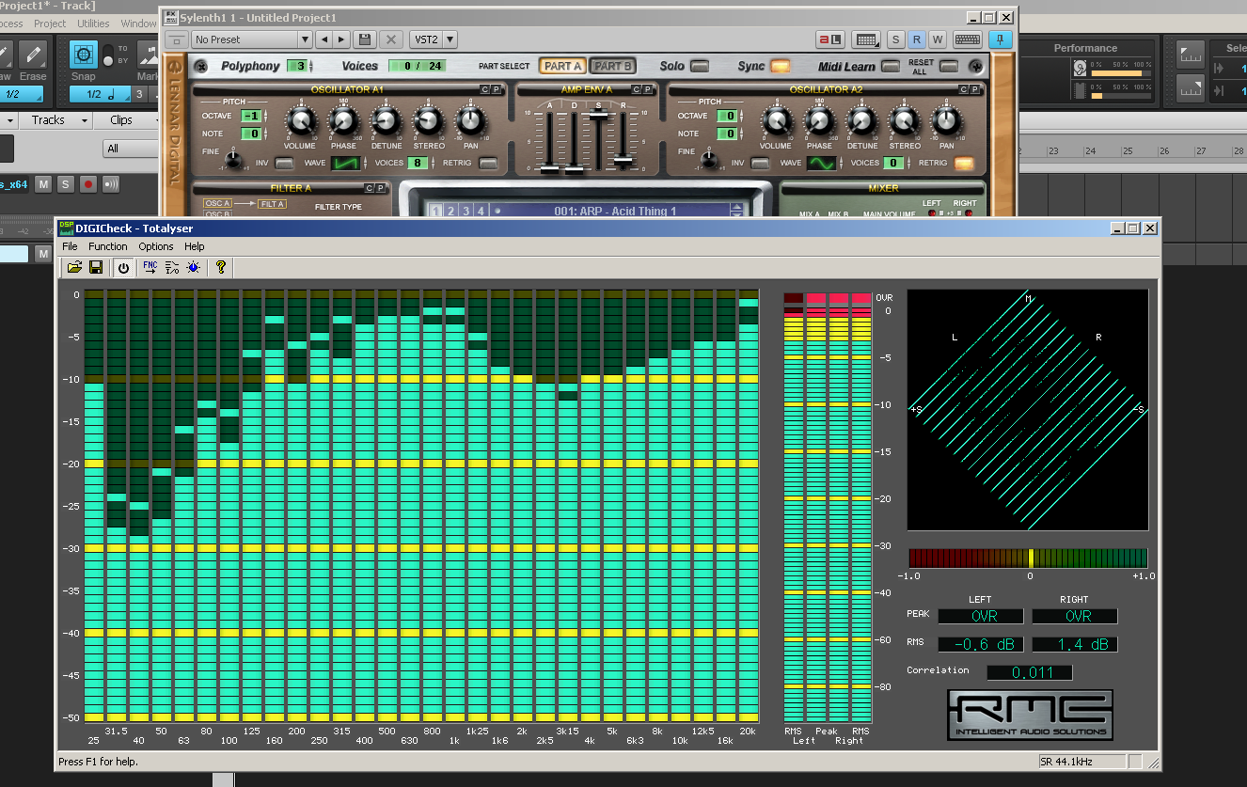Mute the track with the M button
1247x787 pixels.
click(x=42, y=184)
